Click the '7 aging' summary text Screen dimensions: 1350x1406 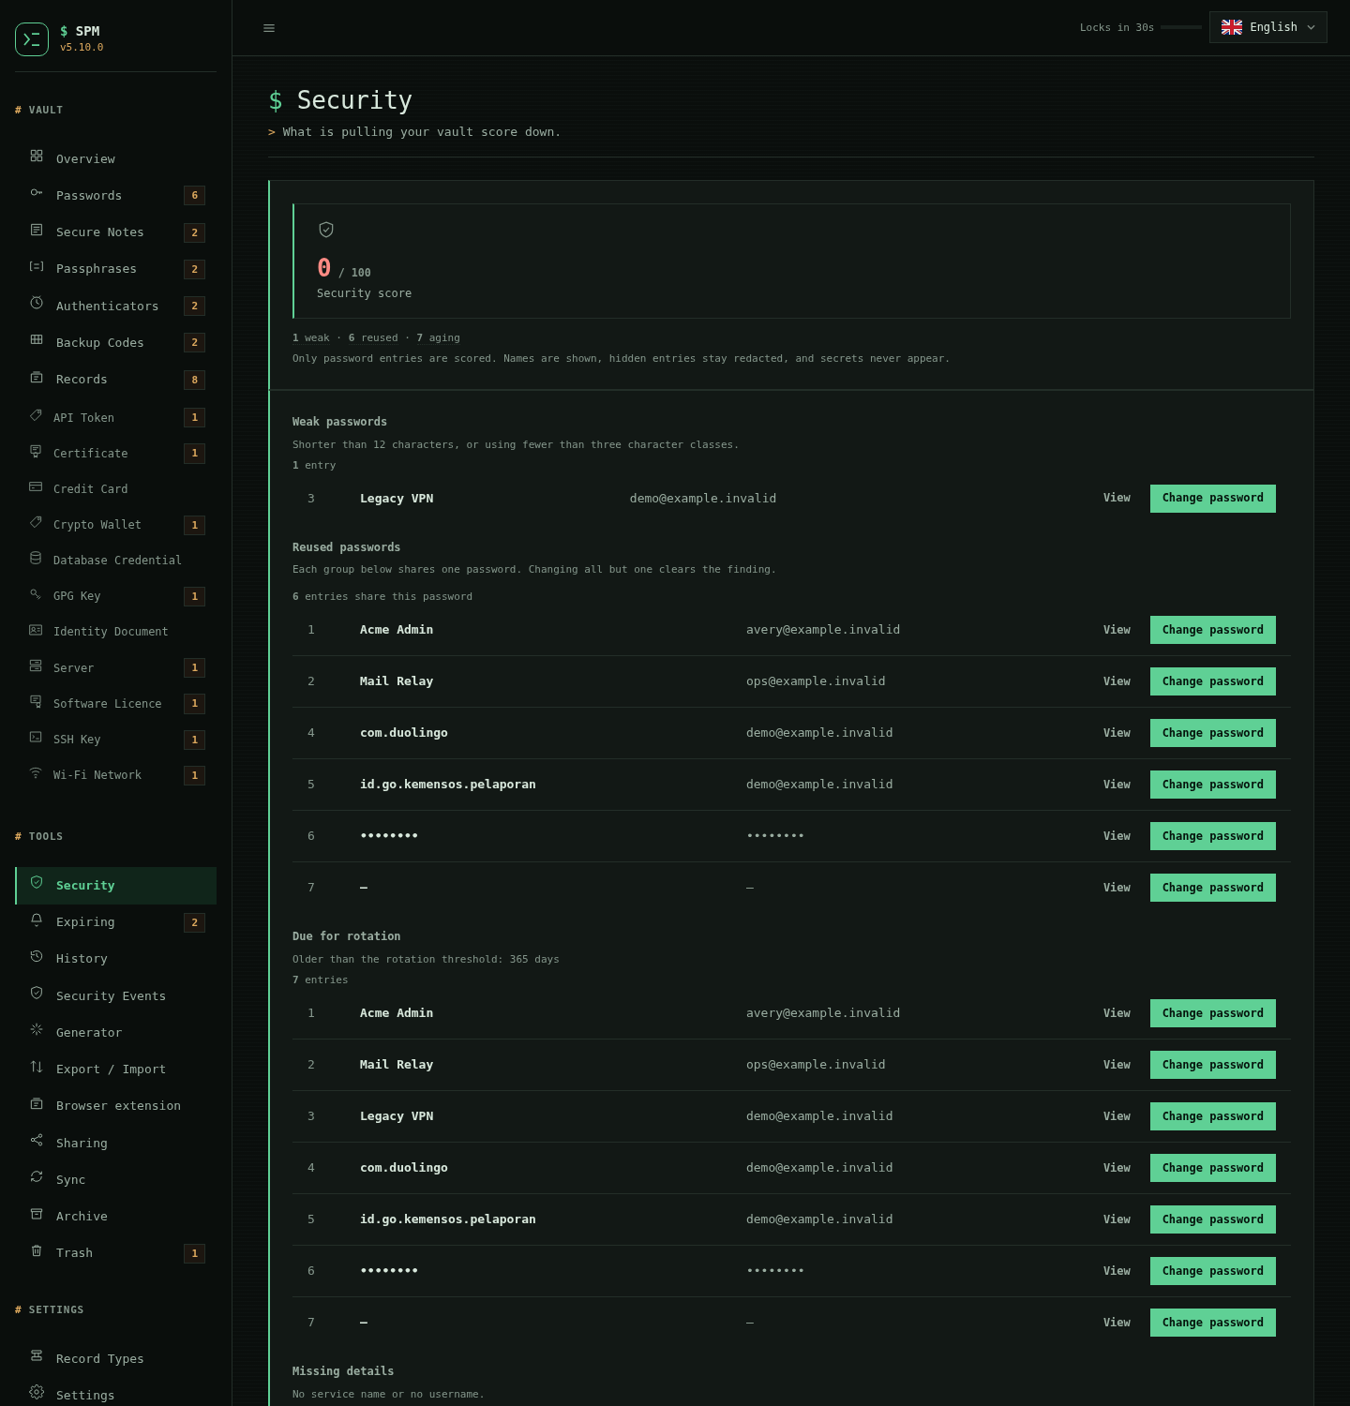point(438,337)
